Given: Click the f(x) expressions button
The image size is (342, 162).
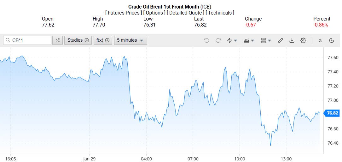Looking at the screenshot, I should (103, 40).
